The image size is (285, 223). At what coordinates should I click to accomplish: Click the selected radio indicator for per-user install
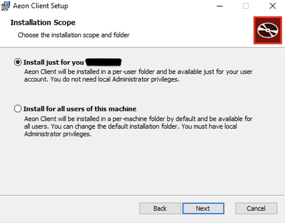pos(17,62)
